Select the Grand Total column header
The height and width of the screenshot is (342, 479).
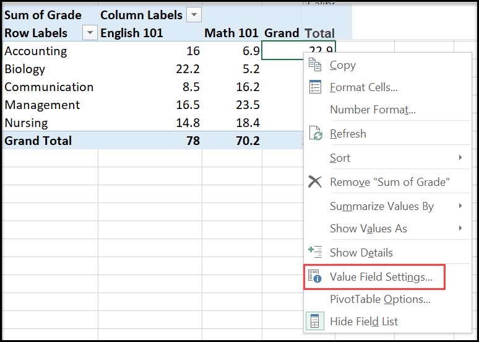click(300, 33)
